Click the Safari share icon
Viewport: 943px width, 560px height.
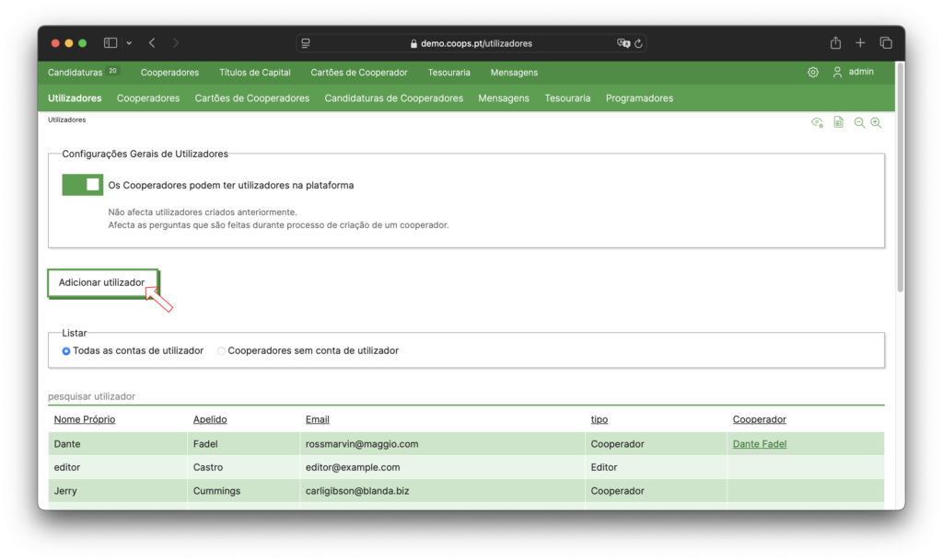(835, 43)
